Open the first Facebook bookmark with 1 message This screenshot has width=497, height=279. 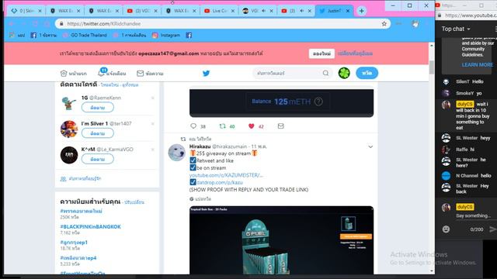(43, 35)
